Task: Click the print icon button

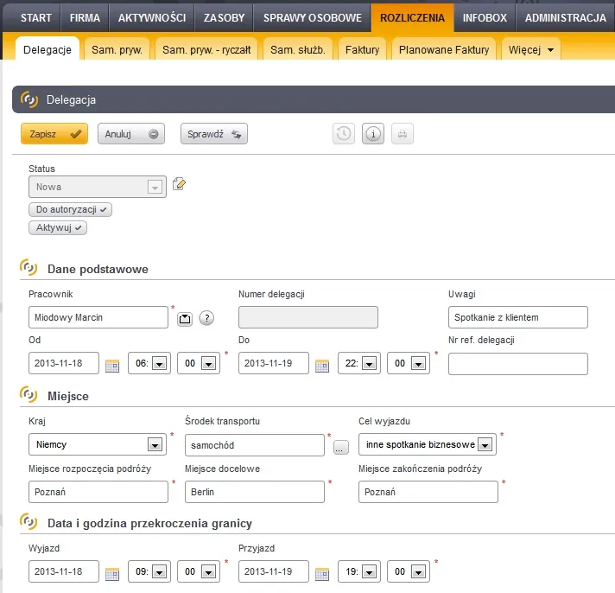Action: click(x=402, y=134)
